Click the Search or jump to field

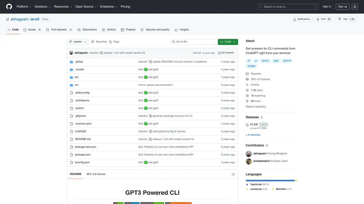[288, 7]
